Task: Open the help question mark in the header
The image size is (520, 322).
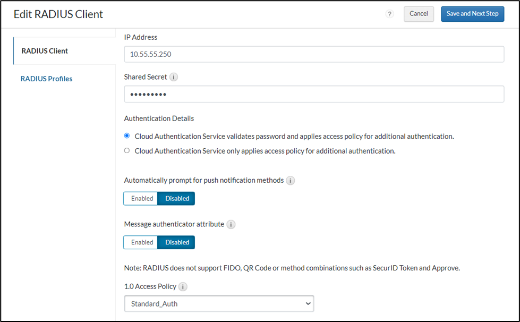Action: (x=390, y=14)
